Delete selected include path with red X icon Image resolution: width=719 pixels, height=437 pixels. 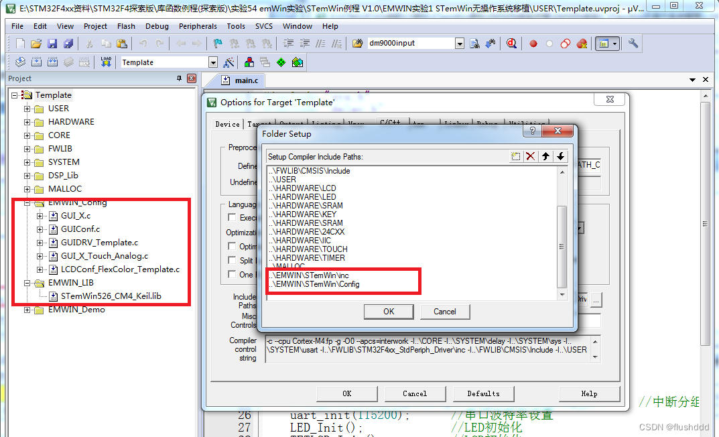tap(529, 155)
